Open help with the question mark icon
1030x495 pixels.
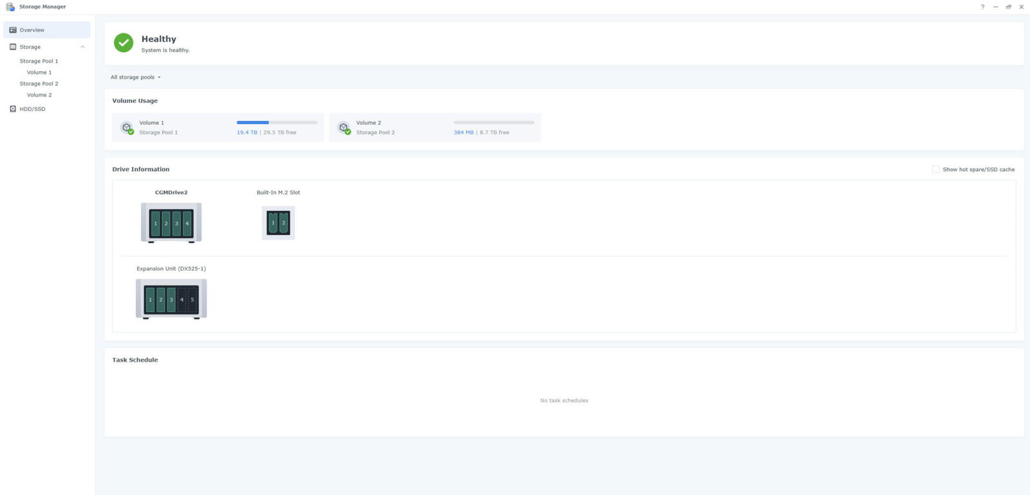[982, 7]
